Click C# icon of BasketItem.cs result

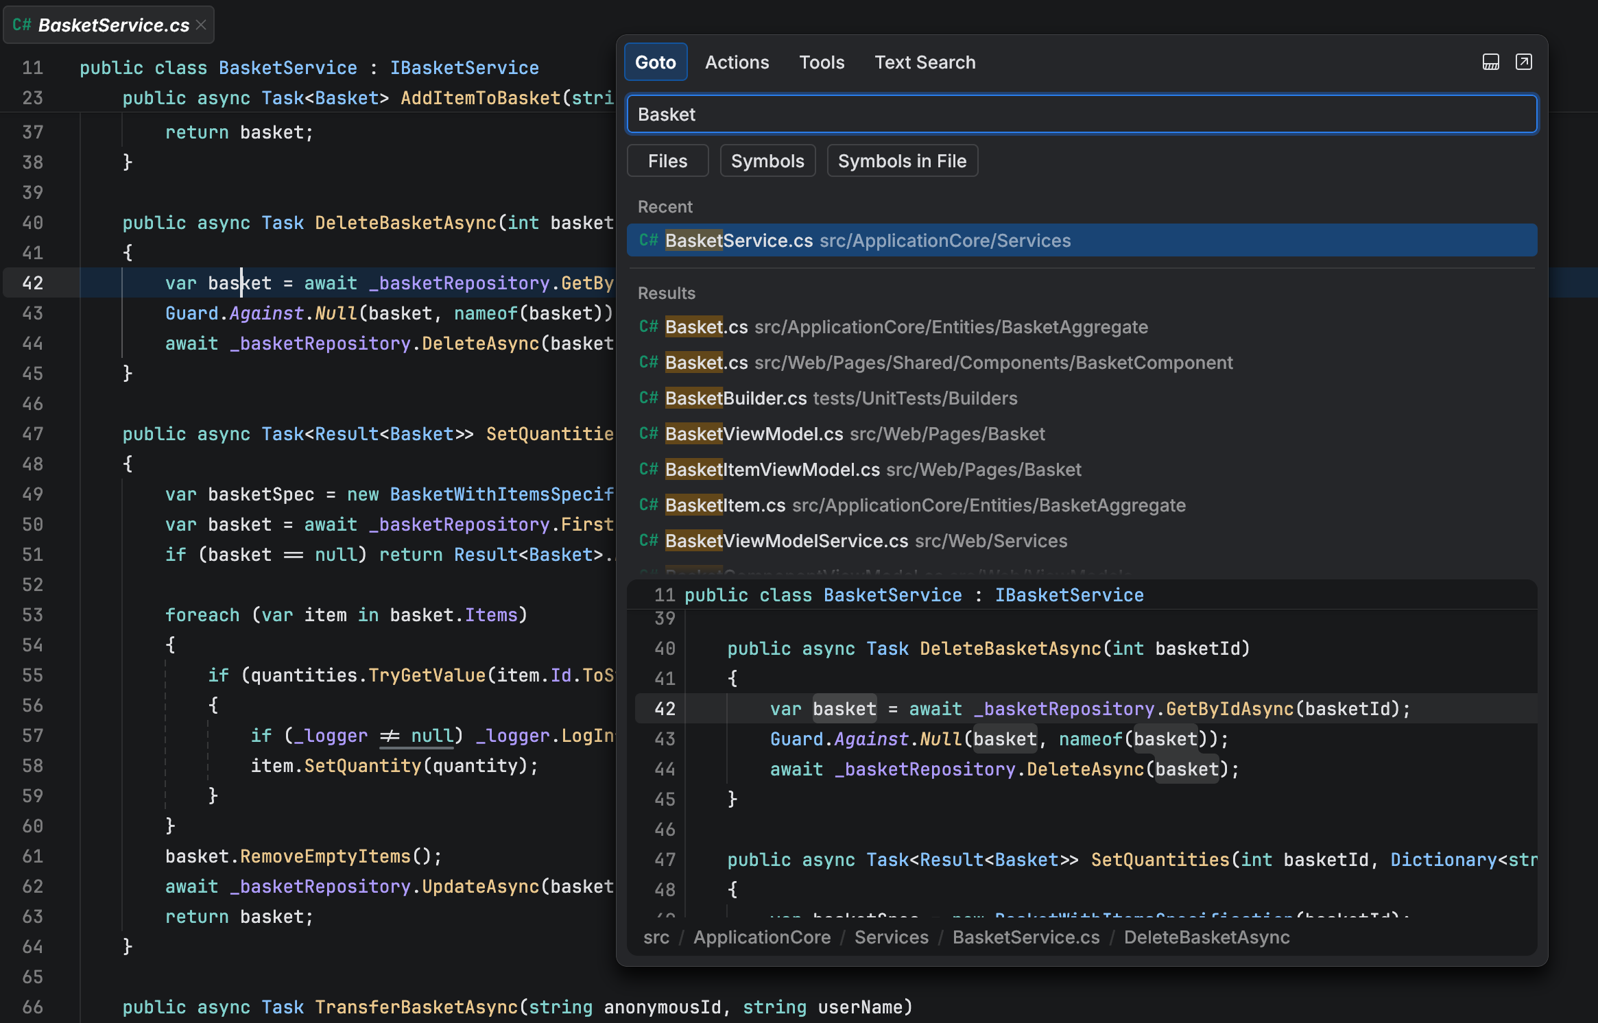click(x=648, y=505)
